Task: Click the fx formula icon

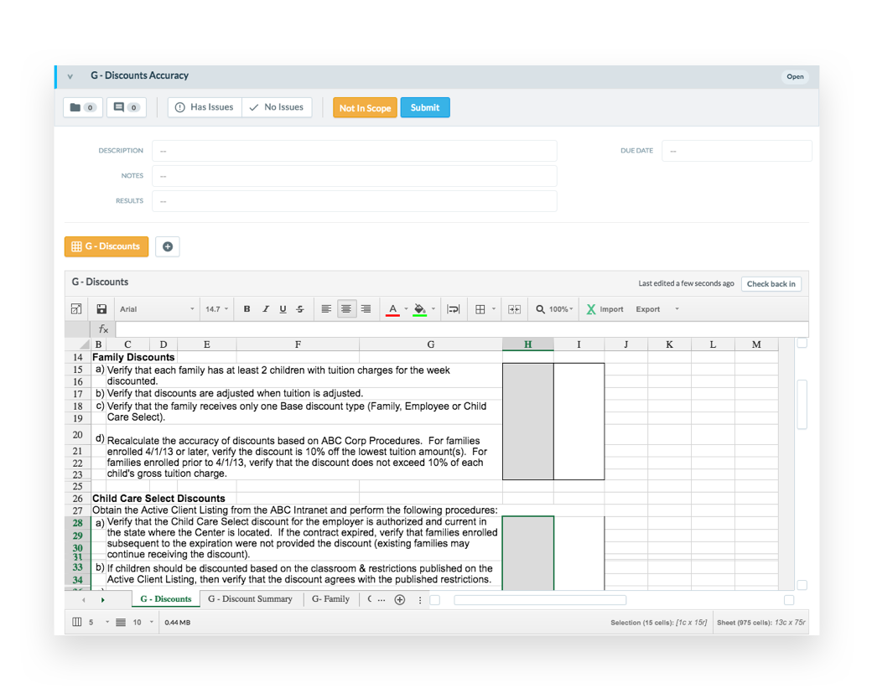Action: point(103,329)
